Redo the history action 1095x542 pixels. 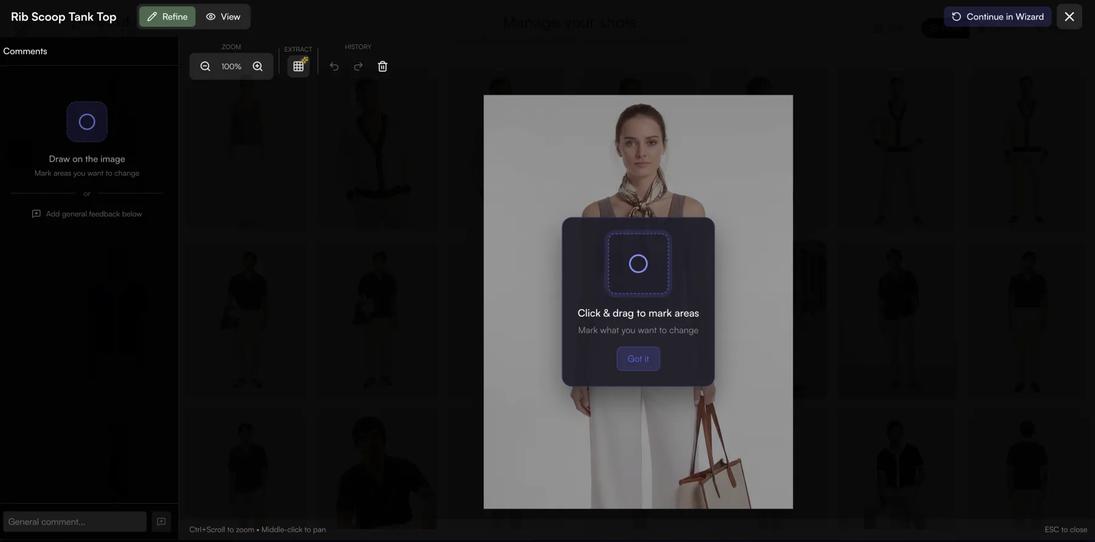click(358, 66)
